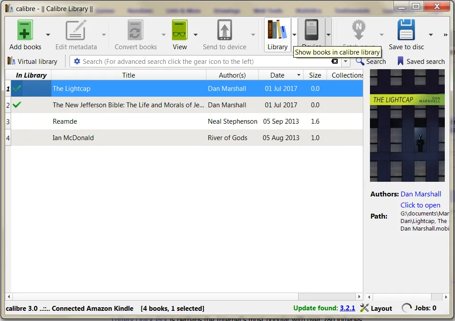Image resolution: width=455 pixels, height=321 pixels.
Task: Sort by the Title column header
Action: (128, 75)
